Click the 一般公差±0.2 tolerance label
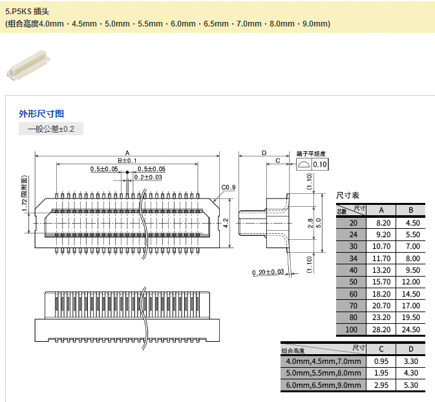 [x=51, y=129]
